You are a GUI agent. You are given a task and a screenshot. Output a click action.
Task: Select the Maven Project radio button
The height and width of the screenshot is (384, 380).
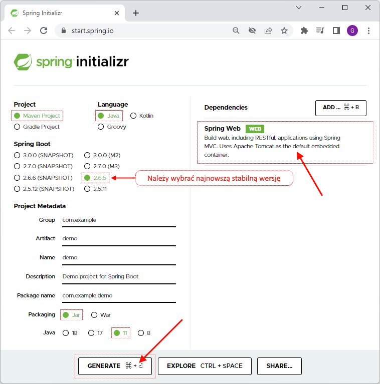tap(37, 116)
